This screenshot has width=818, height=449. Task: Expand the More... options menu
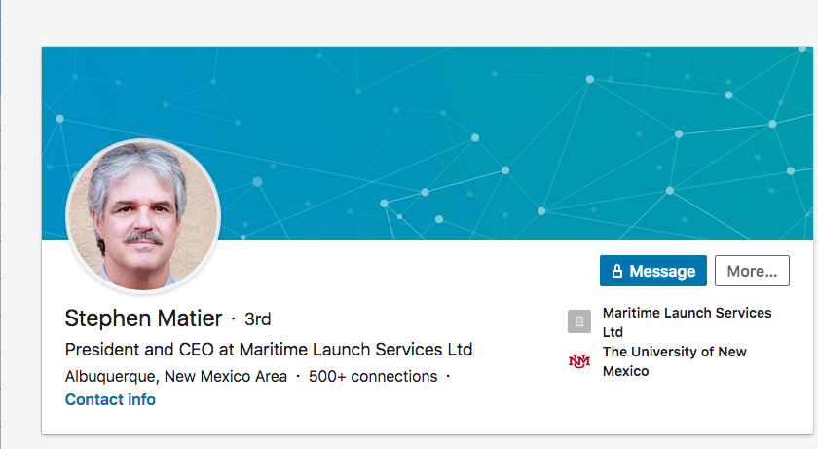coord(752,271)
